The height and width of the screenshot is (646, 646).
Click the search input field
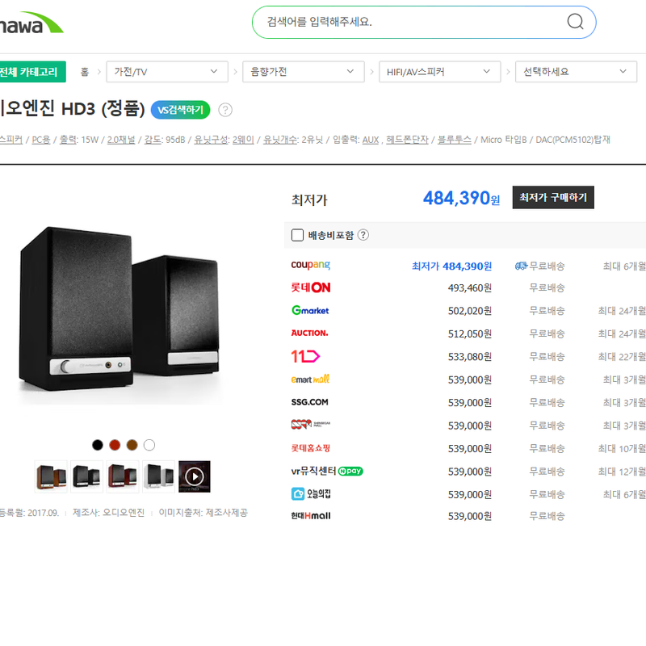click(x=412, y=22)
